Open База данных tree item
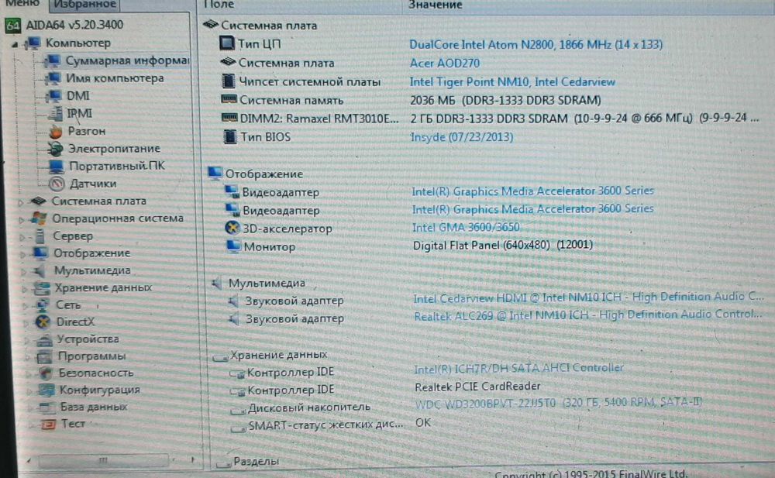The height and width of the screenshot is (478, 775). [x=94, y=406]
